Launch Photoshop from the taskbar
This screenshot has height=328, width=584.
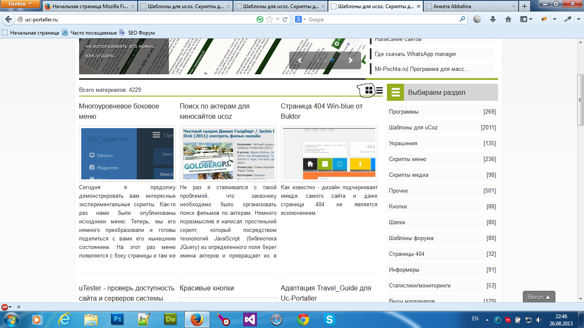[x=117, y=319]
